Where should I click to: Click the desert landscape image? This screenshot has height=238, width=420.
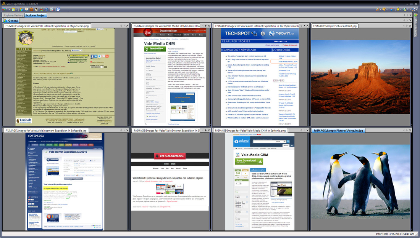[360, 77]
